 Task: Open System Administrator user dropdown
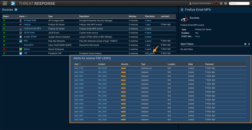click(201, 3)
